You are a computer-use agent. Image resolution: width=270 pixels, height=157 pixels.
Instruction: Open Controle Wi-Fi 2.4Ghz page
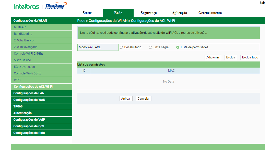point(42,54)
